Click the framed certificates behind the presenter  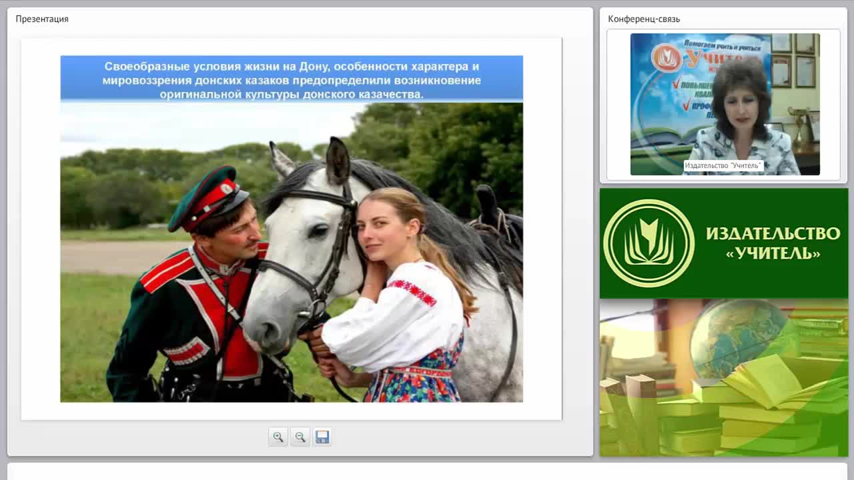click(x=794, y=61)
